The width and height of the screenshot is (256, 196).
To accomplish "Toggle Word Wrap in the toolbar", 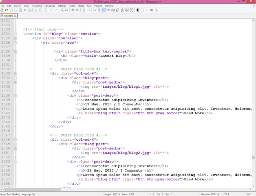I will click(94, 10).
